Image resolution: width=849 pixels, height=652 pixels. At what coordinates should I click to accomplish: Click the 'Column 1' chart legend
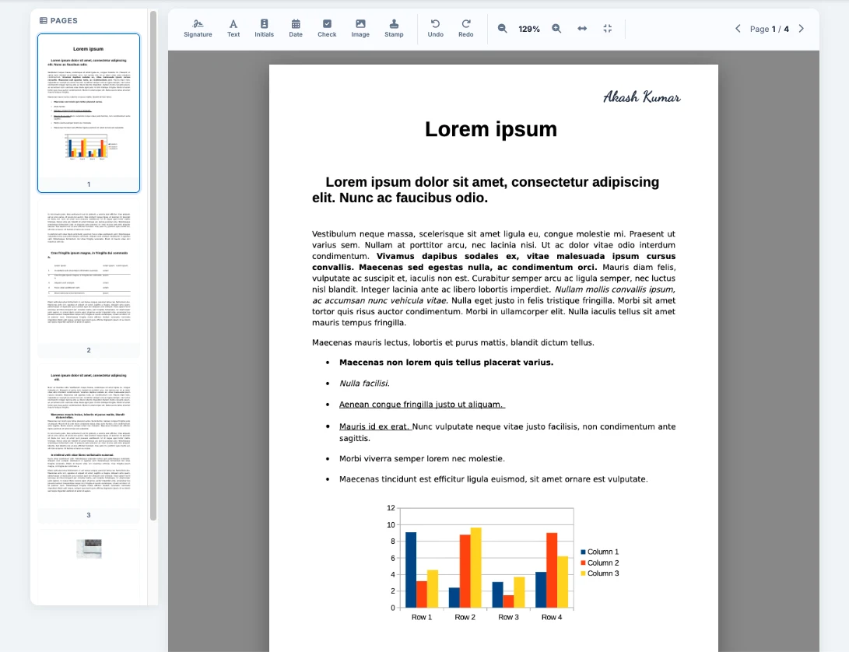pyautogui.click(x=599, y=552)
